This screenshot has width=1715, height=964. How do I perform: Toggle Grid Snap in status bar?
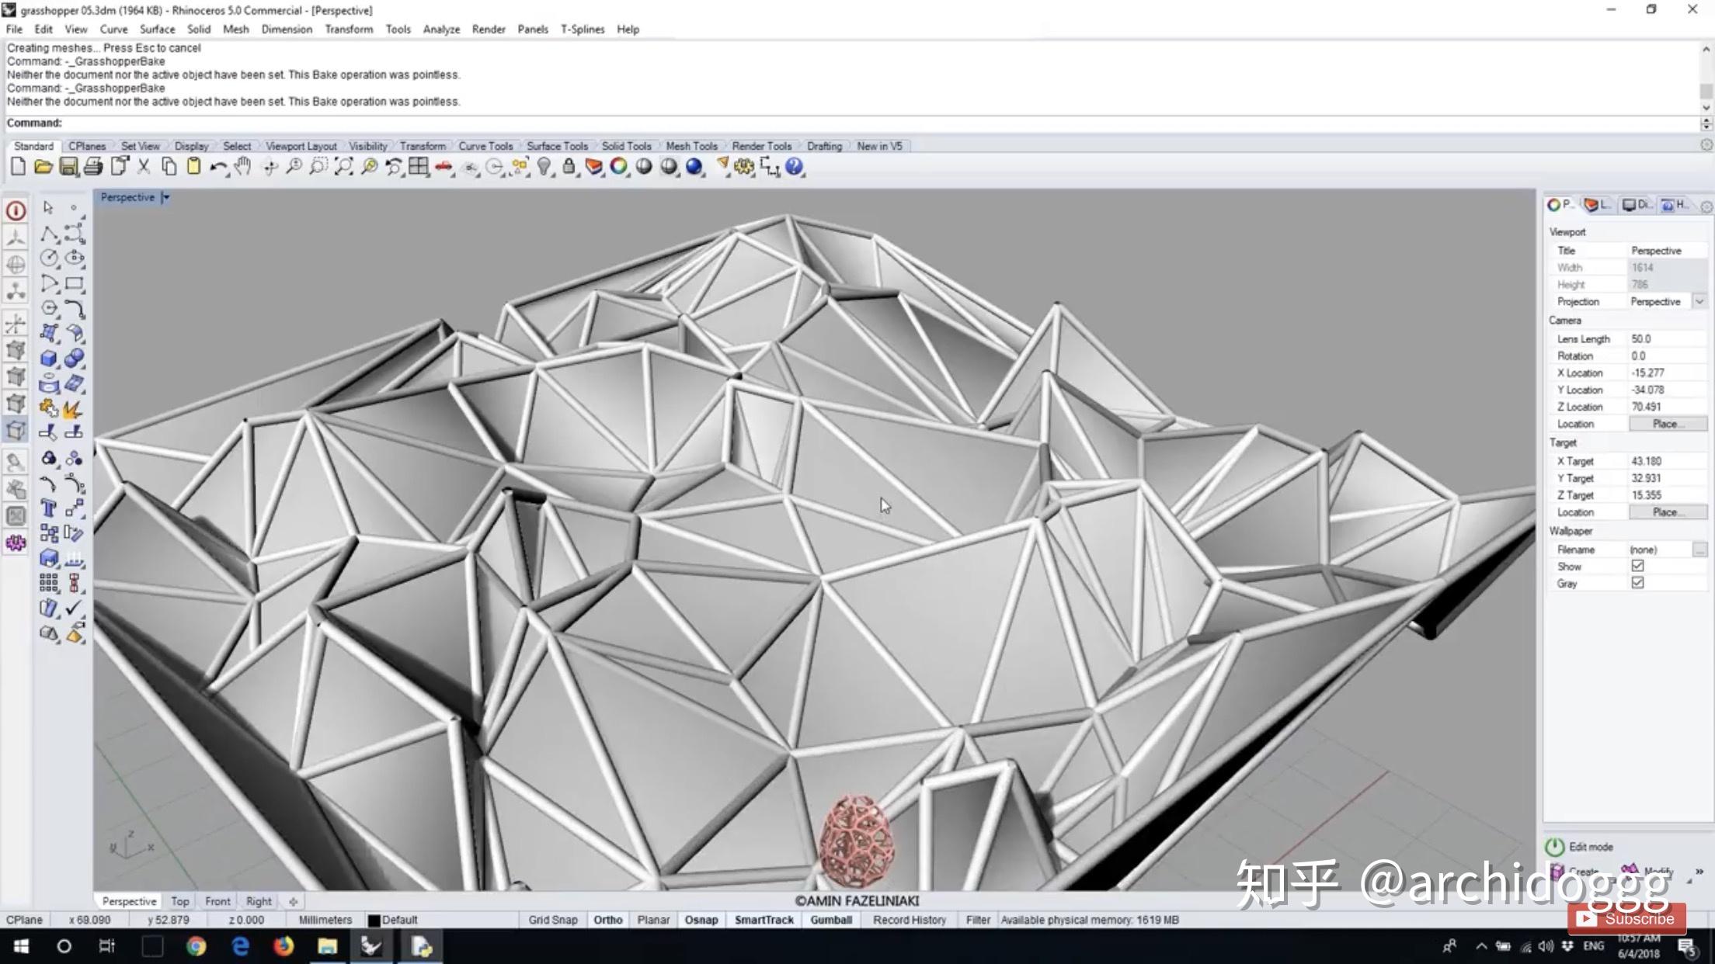[553, 920]
